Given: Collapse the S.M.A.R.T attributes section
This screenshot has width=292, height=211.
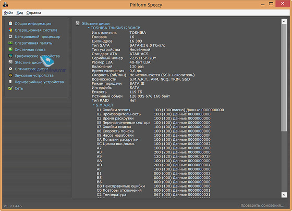Looking at the screenshot, I should 94,105.
